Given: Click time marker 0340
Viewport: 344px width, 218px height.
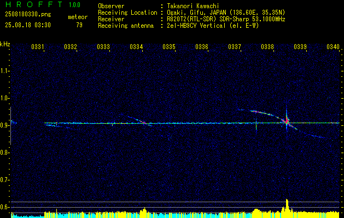Looking at the screenshot, I should pos(333,46).
